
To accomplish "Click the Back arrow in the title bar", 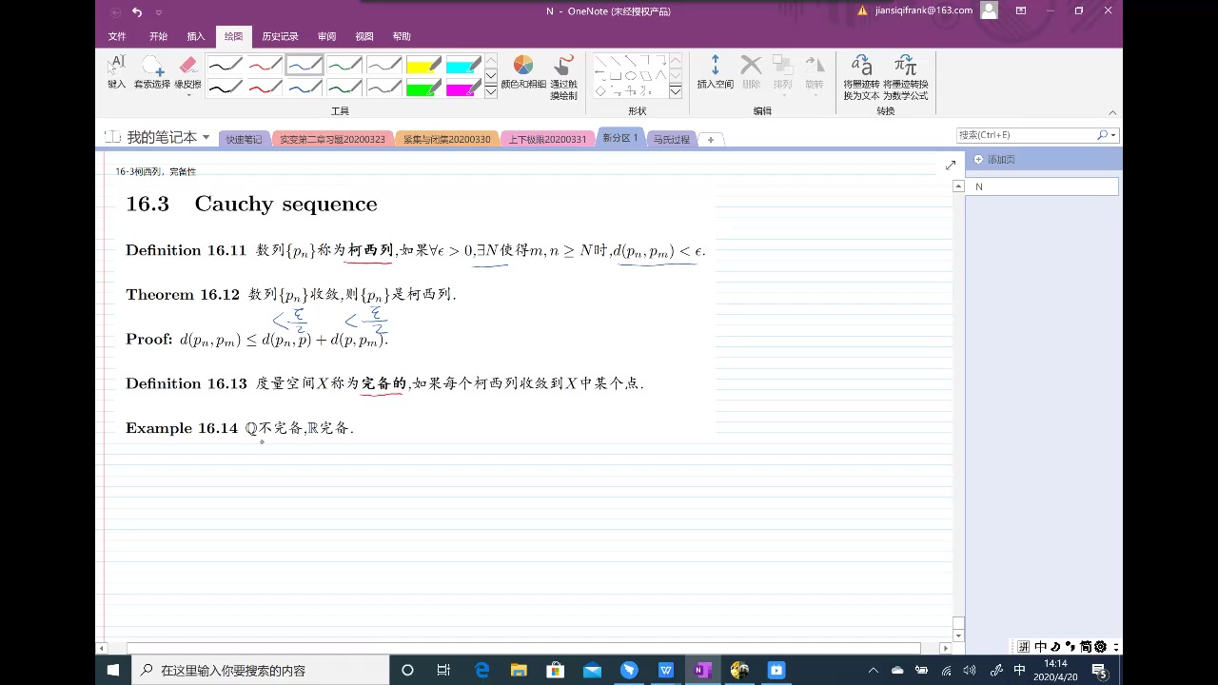I will [115, 11].
